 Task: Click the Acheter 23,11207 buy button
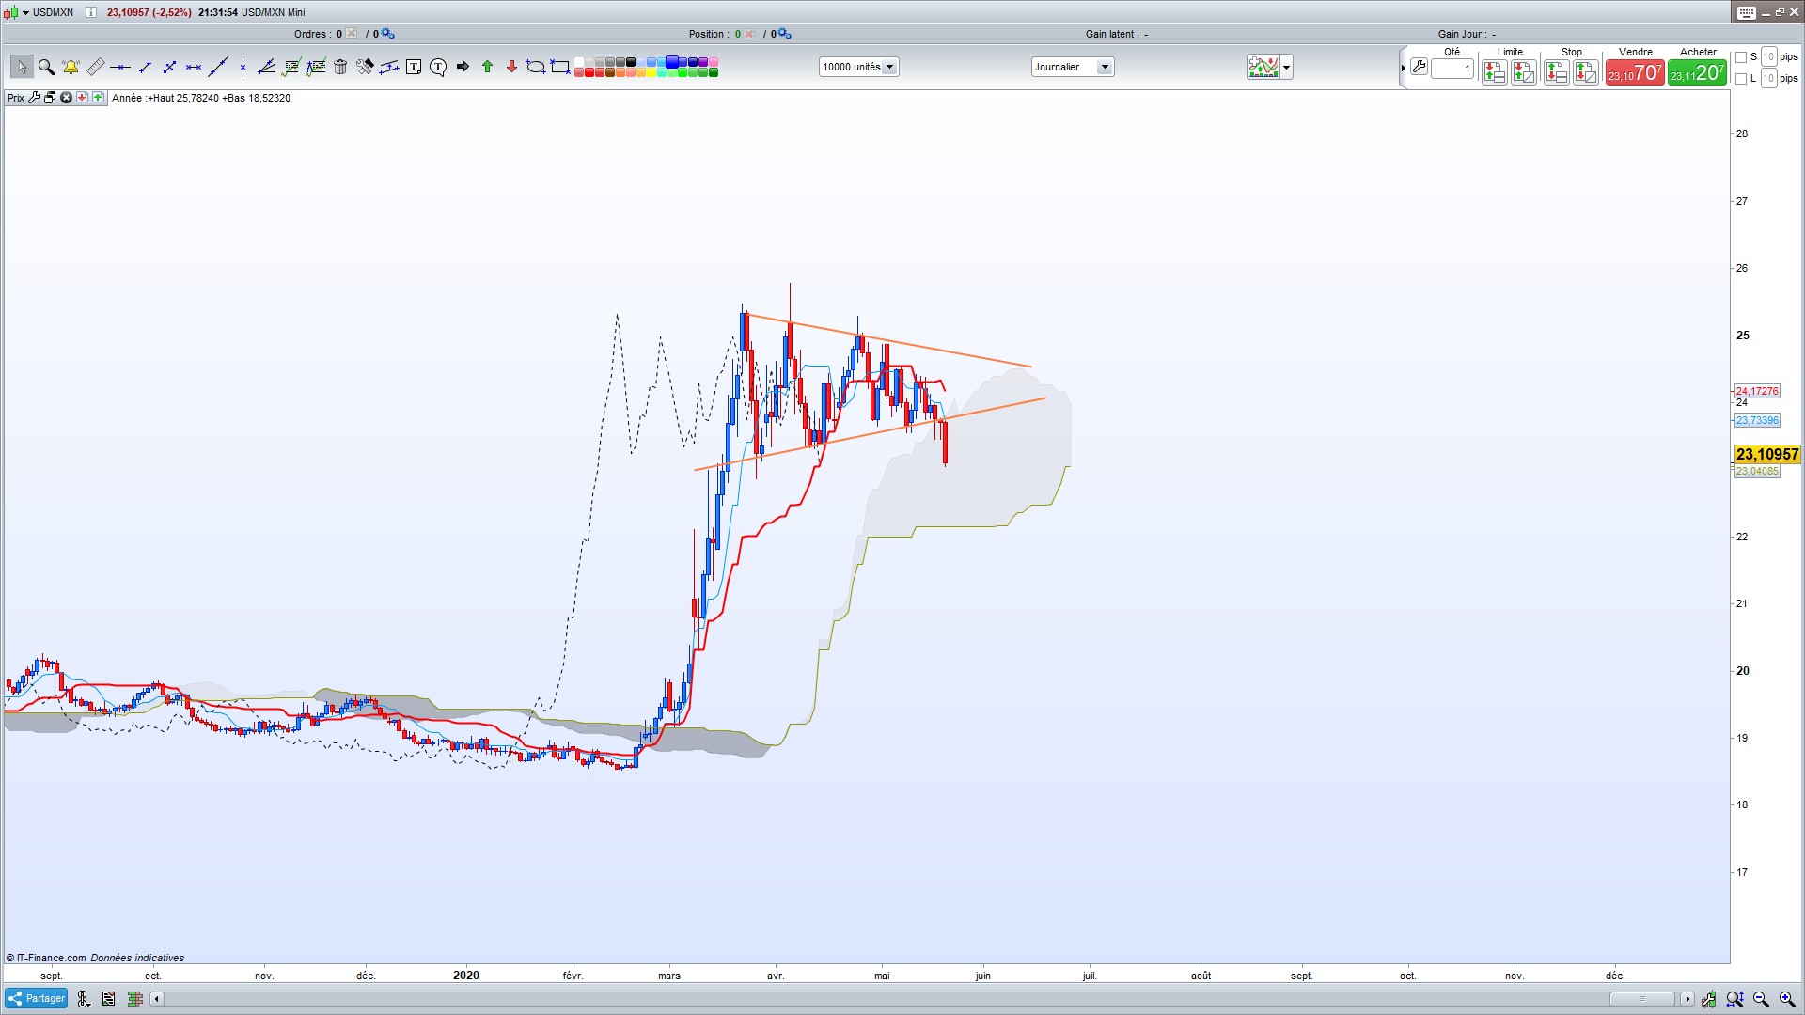pos(1697,72)
